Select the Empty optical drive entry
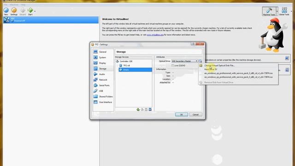 click(135, 70)
